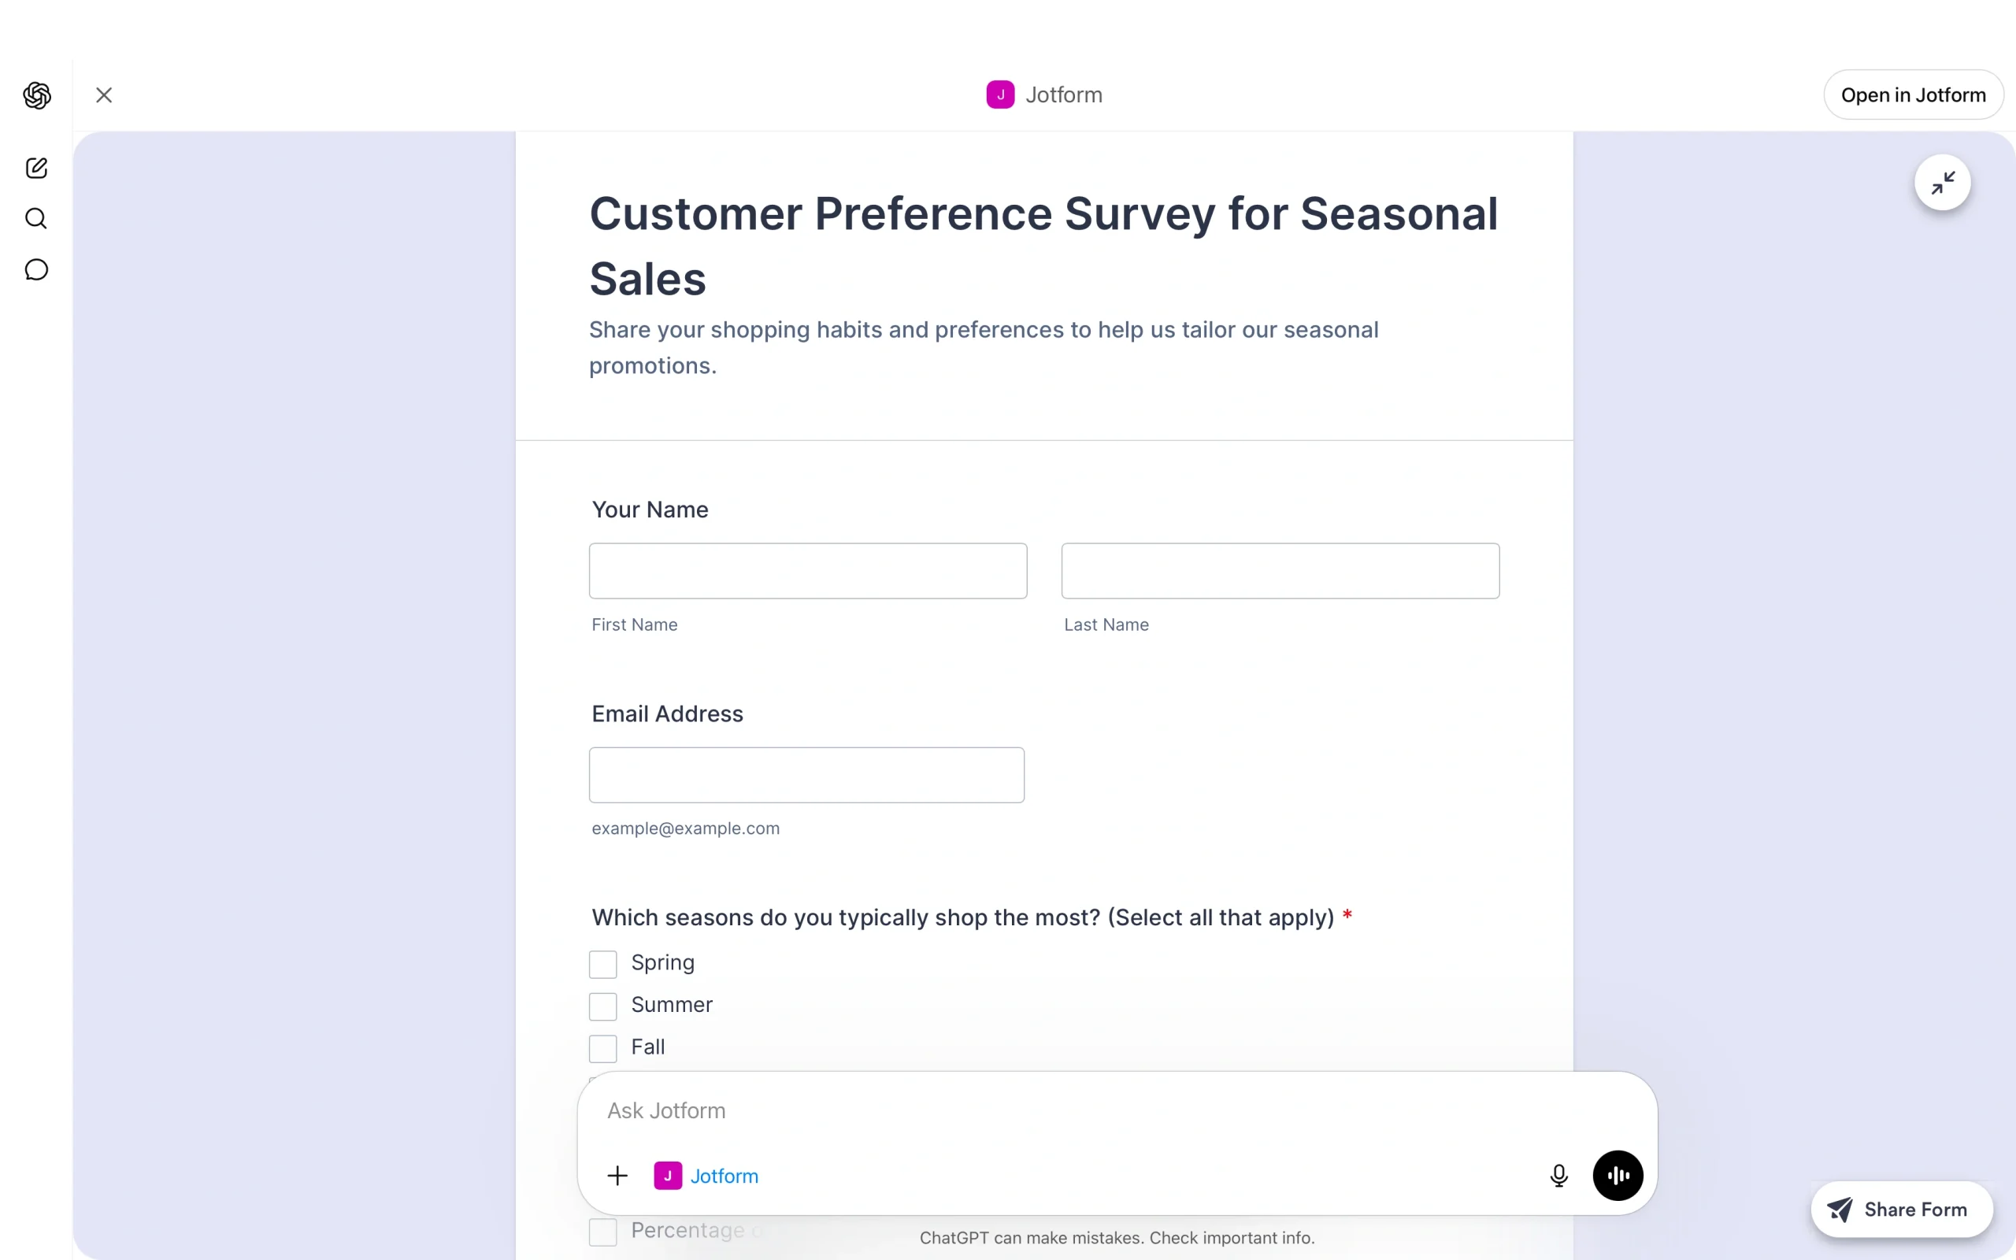Activate the microphone dictation icon
The width and height of the screenshot is (2016, 1260).
[x=1558, y=1175]
